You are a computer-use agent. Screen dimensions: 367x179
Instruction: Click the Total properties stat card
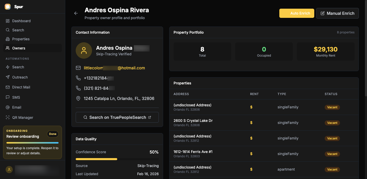202,52
